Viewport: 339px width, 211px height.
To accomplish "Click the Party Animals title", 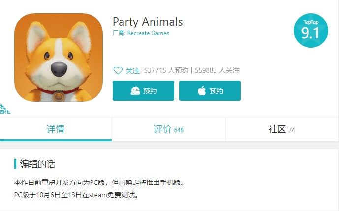I will (x=148, y=22).
